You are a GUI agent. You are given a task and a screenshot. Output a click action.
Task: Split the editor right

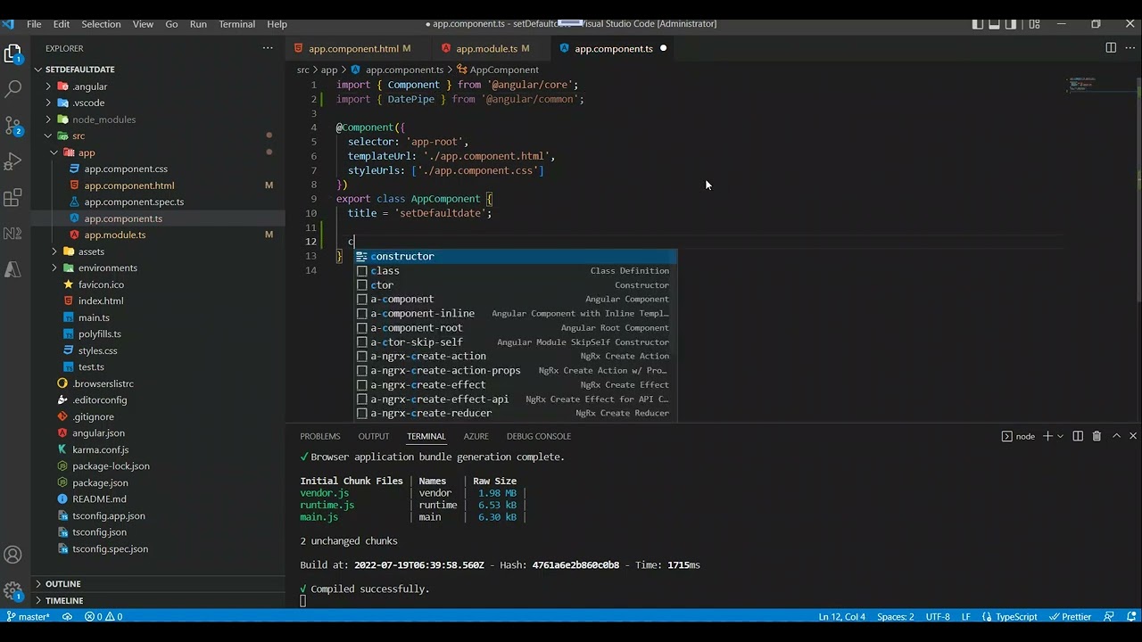pyautogui.click(x=1111, y=48)
